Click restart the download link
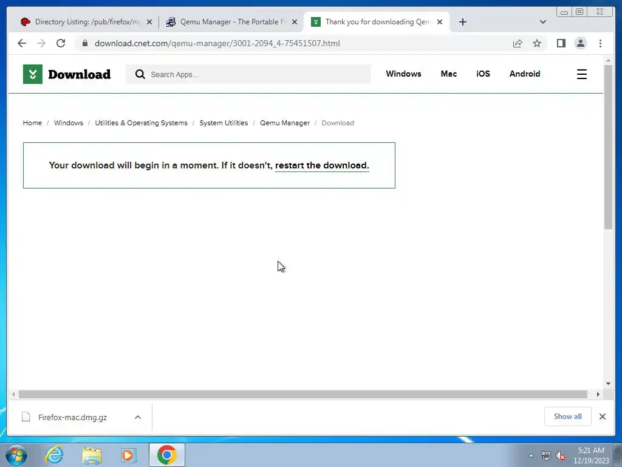 [x=322, y=165]
